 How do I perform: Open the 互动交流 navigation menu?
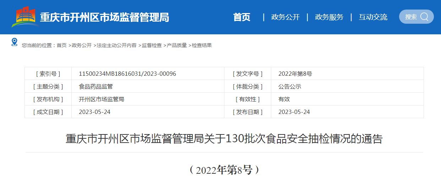click(x=373, y=17)
